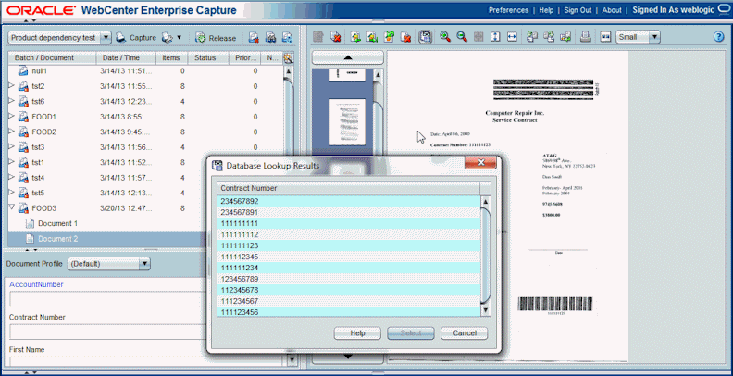
Task: Click the Capture scanner icon
Action: coord(121,38)
